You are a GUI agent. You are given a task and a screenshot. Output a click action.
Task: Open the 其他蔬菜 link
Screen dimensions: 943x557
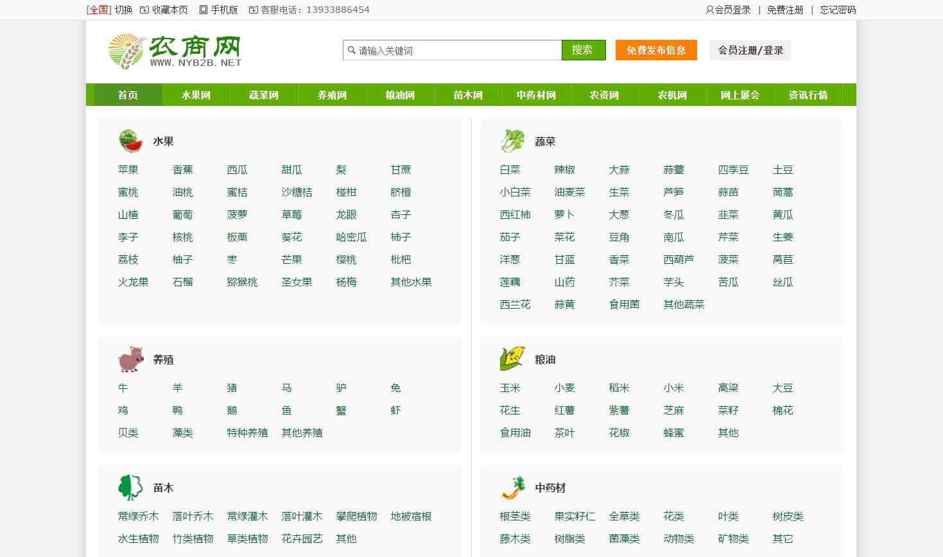coord(684,304)
